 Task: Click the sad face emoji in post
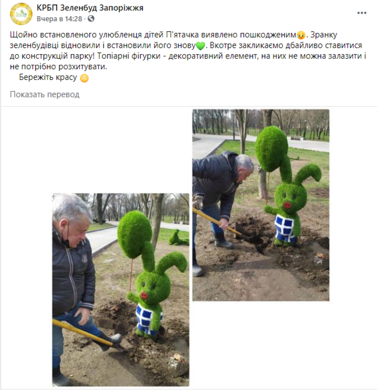[301, 35]
